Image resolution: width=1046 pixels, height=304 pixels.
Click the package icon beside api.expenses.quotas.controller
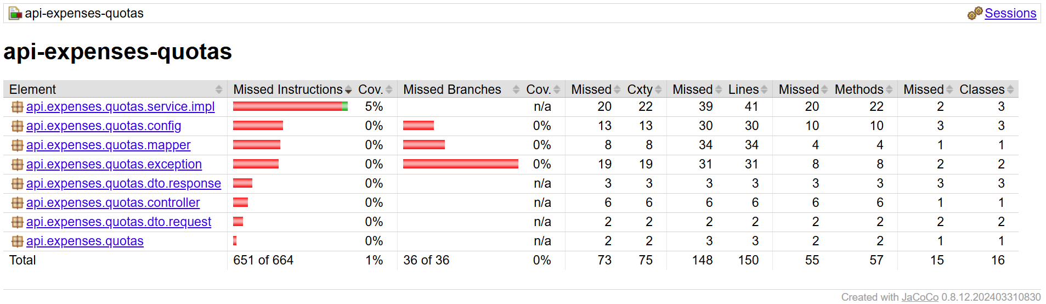coord(17,203)
